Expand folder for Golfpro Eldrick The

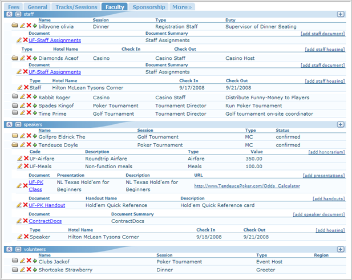click(x=15, y=136)
